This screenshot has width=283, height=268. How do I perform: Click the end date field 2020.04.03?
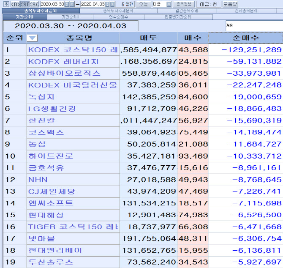(93, 4)
